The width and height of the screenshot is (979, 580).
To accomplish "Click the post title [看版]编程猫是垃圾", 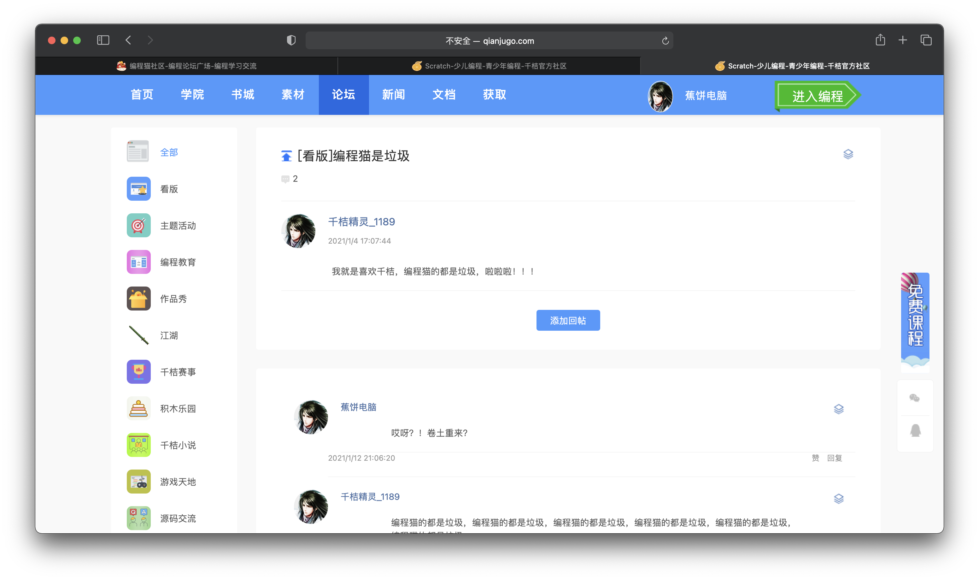I will (353, 156).
